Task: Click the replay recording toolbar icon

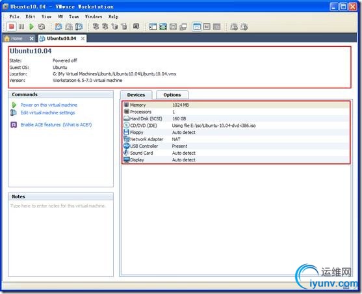Action: click(244, 27)
